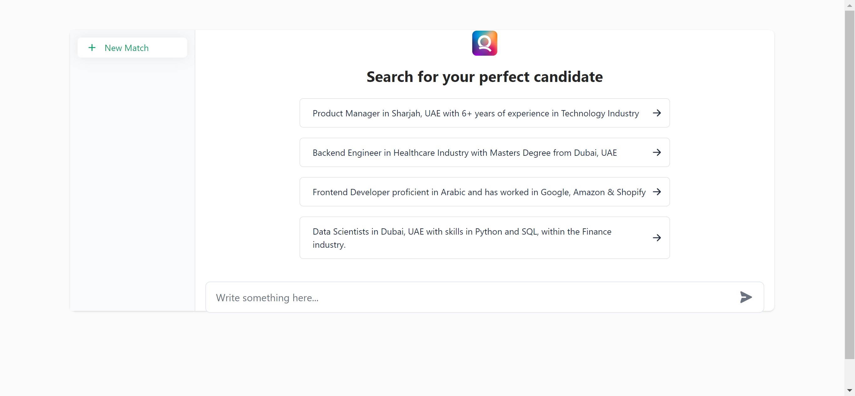Click the plus icon beside New Match
855x396 pixels.
[92, 48]
